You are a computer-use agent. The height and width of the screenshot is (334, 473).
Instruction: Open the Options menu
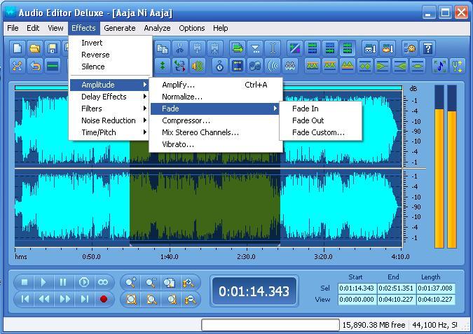(x=192, y=28)
